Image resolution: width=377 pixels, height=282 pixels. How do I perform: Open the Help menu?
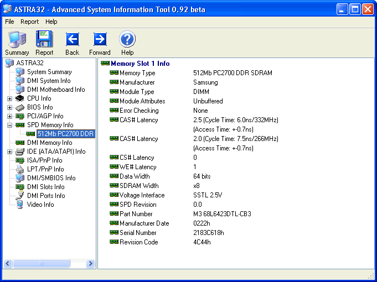click(51, 22)
